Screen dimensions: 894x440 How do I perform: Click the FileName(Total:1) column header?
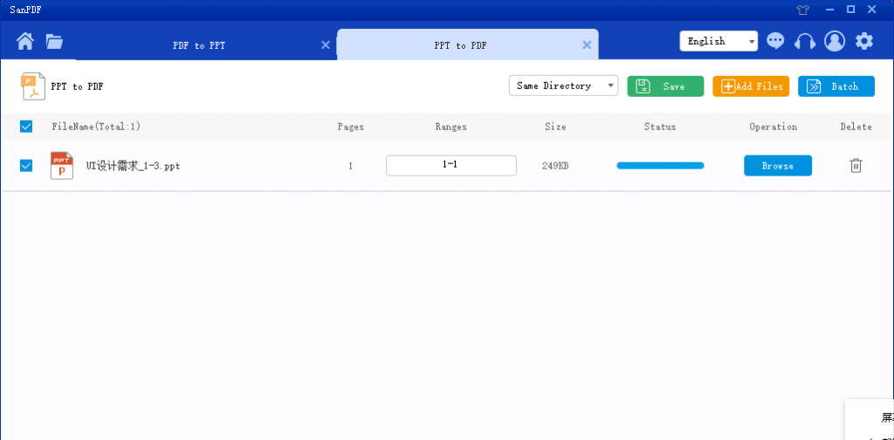(x=96, y=127)
